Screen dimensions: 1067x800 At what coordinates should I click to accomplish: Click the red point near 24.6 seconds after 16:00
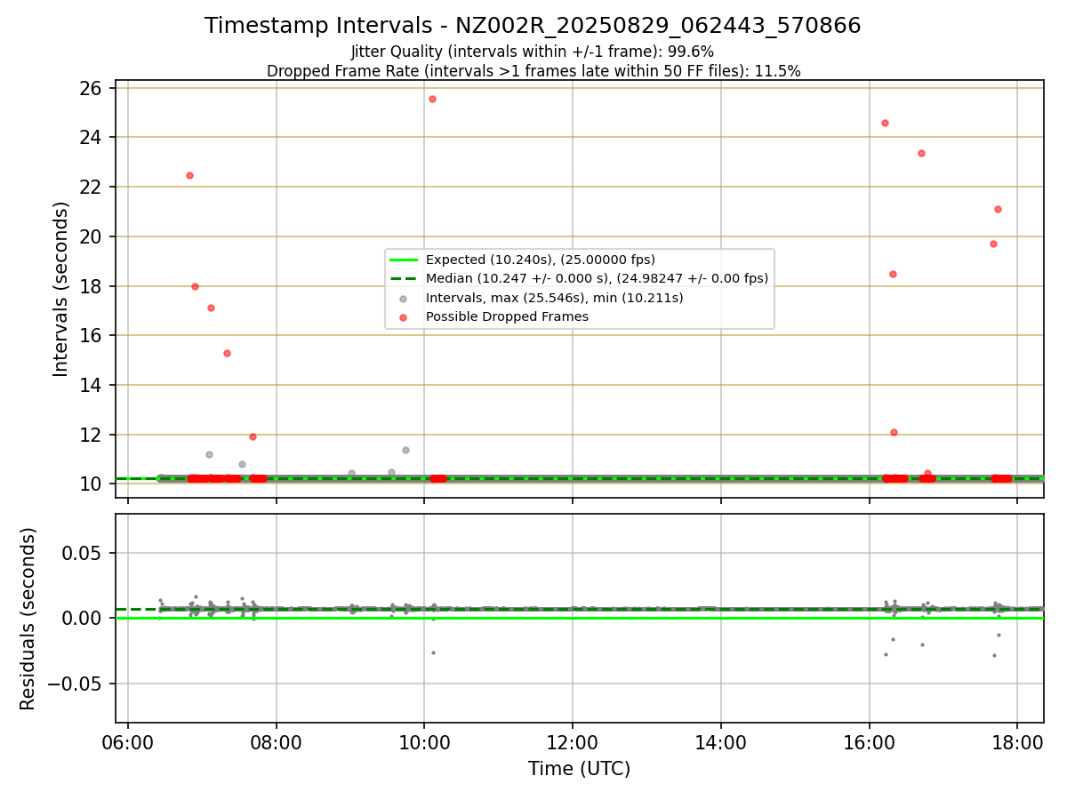[x=885, y=123]
